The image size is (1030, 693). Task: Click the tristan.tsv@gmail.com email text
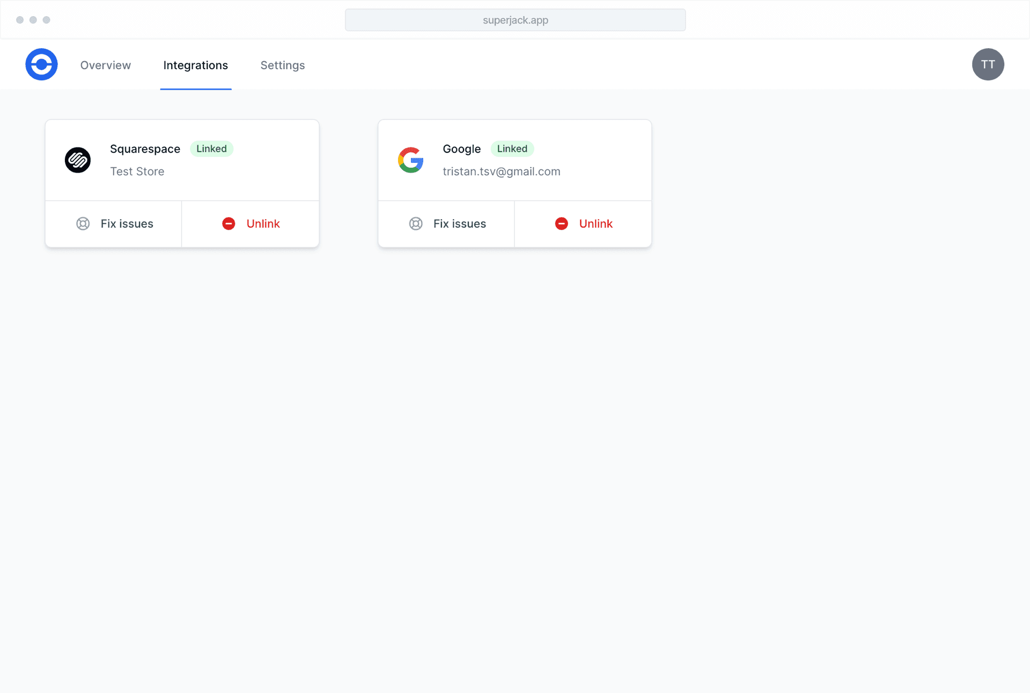coord(501,172)
